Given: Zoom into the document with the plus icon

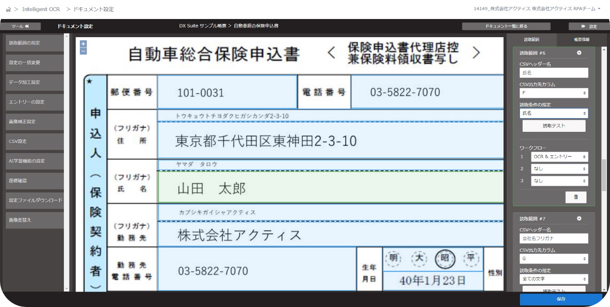Looking at the screenshot, I should [84, 43].
